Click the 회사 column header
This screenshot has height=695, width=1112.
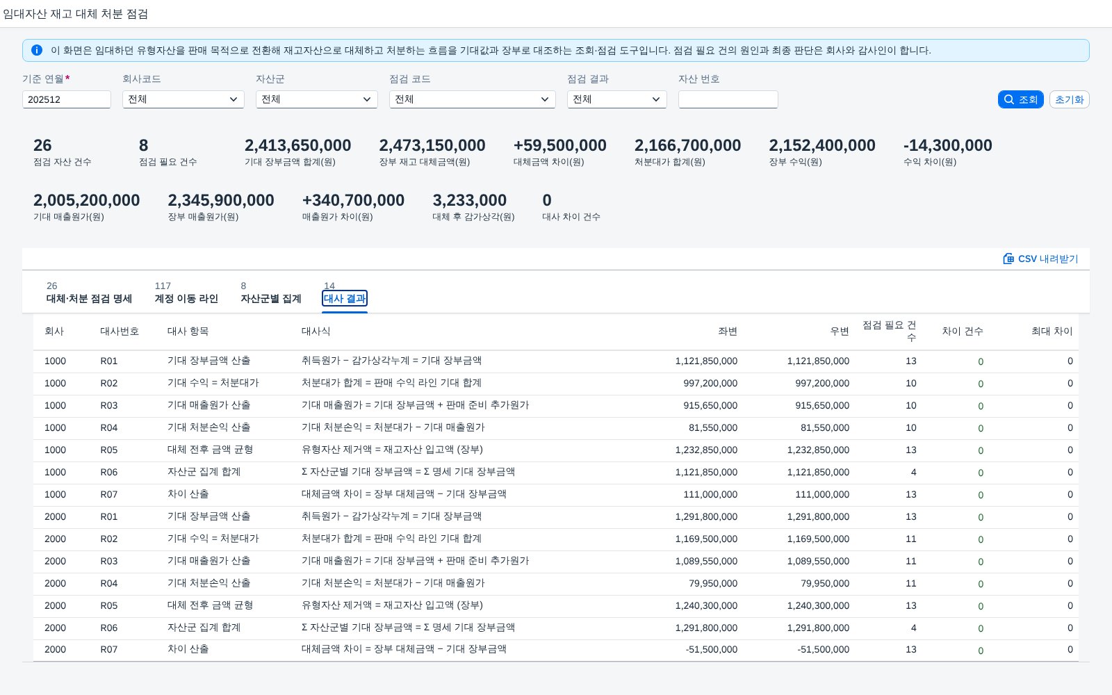54,332
